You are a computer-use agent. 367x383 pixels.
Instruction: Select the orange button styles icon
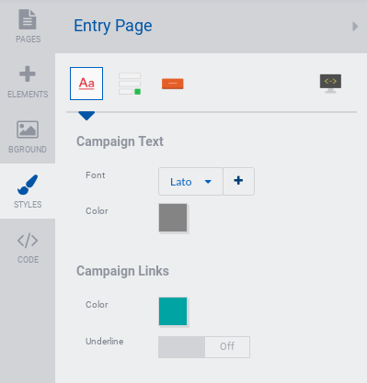pyautogui.click(x=173, y=84)
